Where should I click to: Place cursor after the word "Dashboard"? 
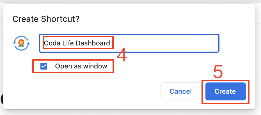click(110, 43)
